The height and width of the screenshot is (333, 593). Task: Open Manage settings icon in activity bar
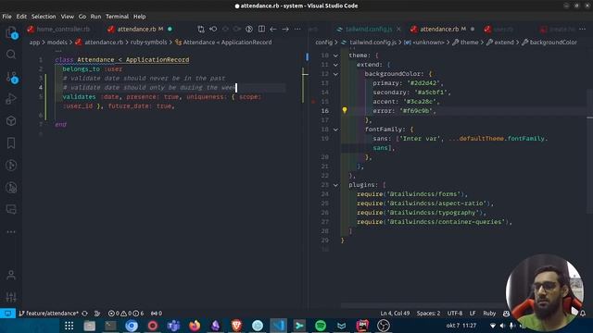pos(11,297)
